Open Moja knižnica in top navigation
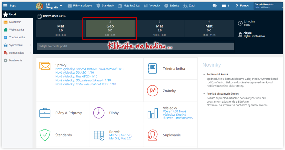Viewport: 285px width, 150px height. point(129,6)
